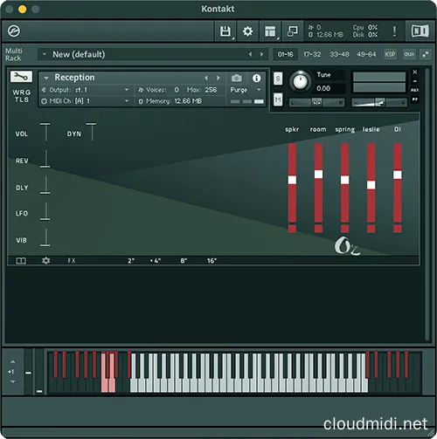Click the VOL drawbar control
This screenshot has height=439, width=437.
(x=45, y=133)
